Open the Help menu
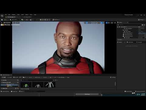Viewport: 146px width, 110px height. click(35, 15)
